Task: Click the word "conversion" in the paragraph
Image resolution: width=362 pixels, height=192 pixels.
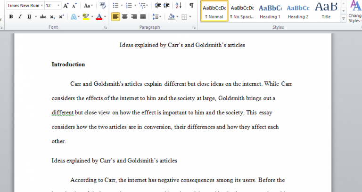Action: coord(158,127)
